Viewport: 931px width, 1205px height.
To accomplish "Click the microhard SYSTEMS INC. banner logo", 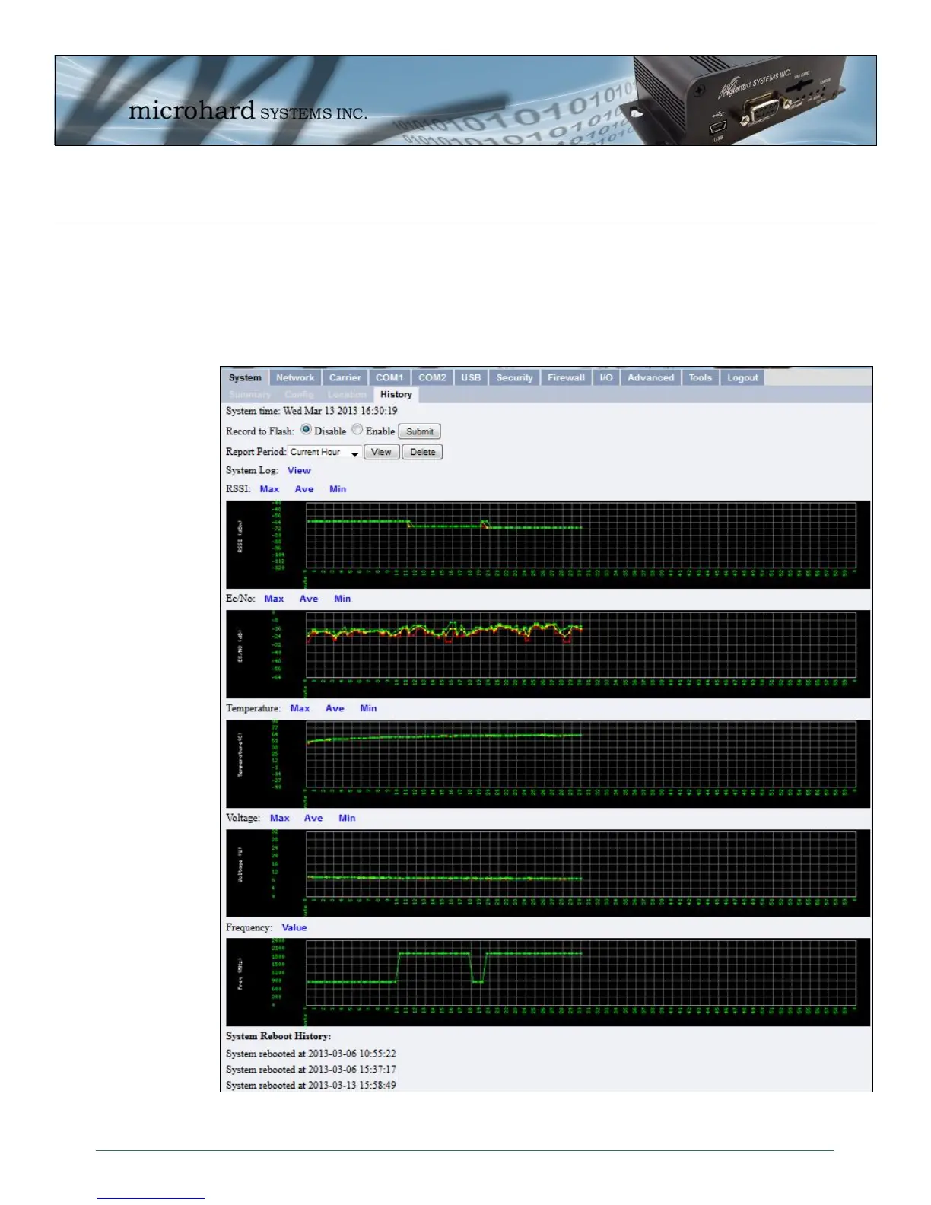I will (x=248, y=111).
